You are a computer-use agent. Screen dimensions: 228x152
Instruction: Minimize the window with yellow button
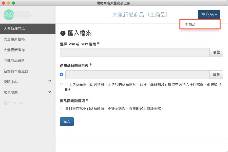pos(8,3)
